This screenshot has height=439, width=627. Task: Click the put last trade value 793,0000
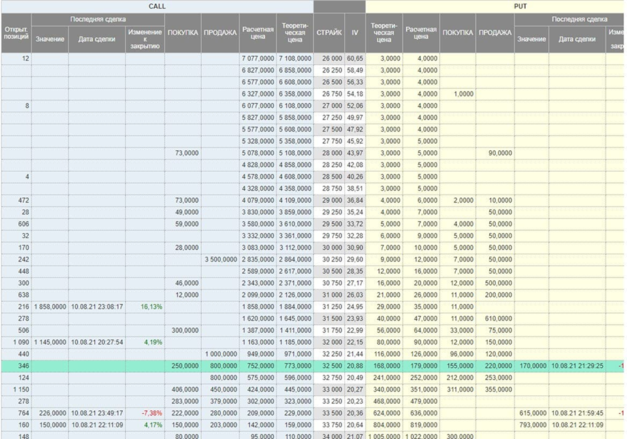tap(532, 425)
